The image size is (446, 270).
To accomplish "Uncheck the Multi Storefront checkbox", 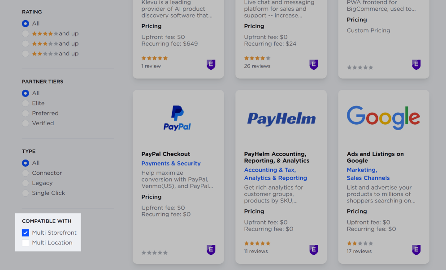I will [x=26, y=233].
